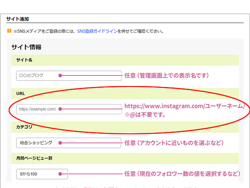Click the 任意（管理画面上での表示名です）annotation
The image size is (250, 188).
(167, 76)
